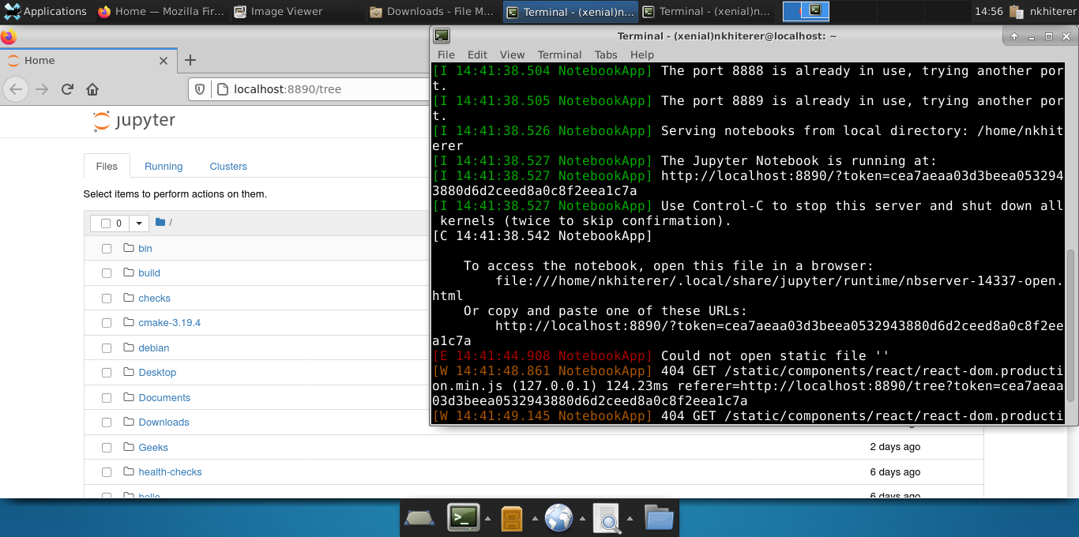The image size is (1079, 537).
Task: Open the home folder icon in dock
Action: 659,518
